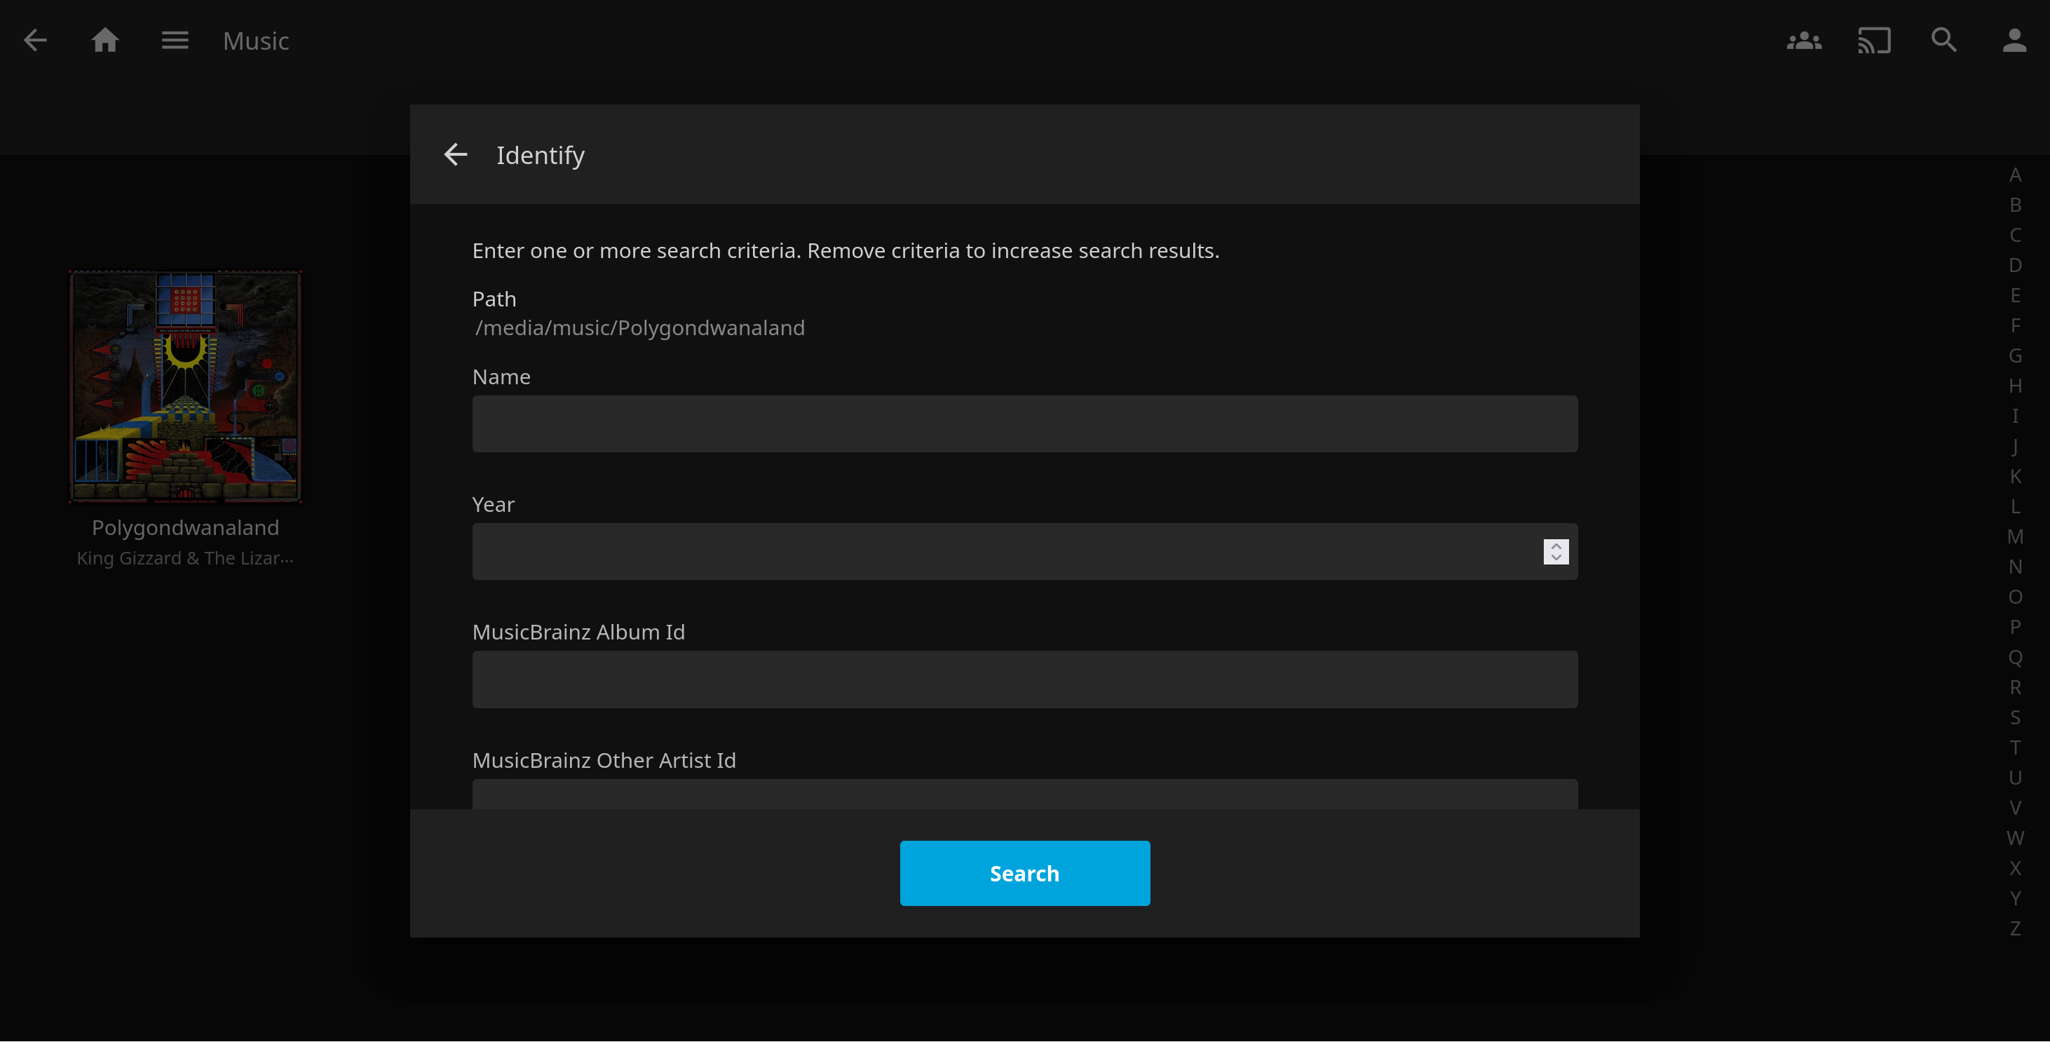Increase Year using stepper up arrow
The width and height of the screenshot is (2050, 1042).
1556,546
